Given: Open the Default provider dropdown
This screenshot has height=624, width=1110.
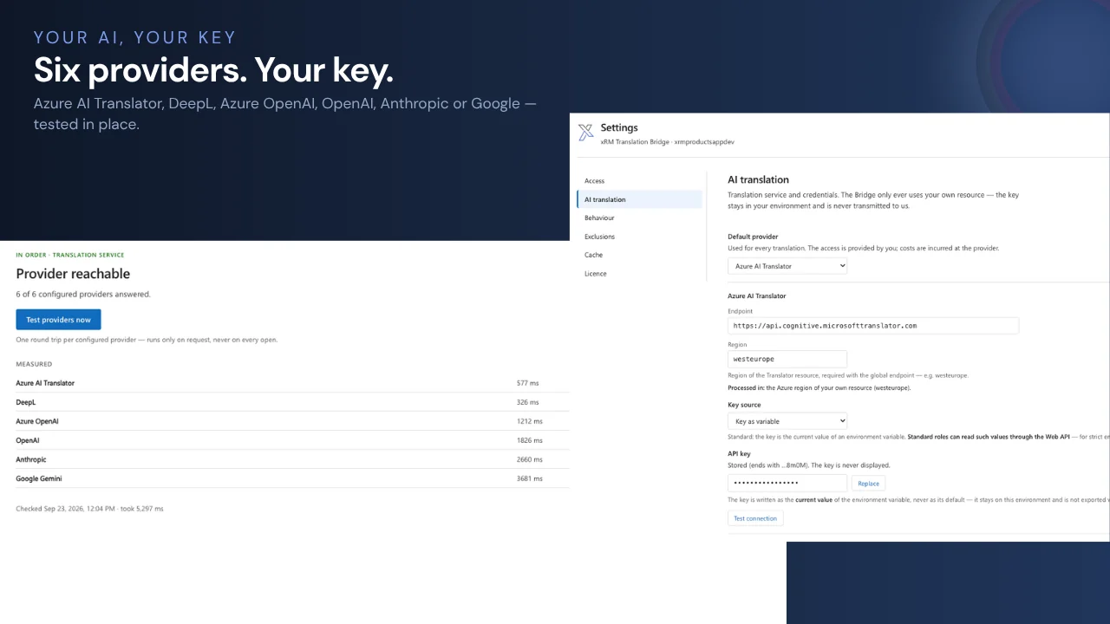Looking at the screenshot, I should [787, 266].
